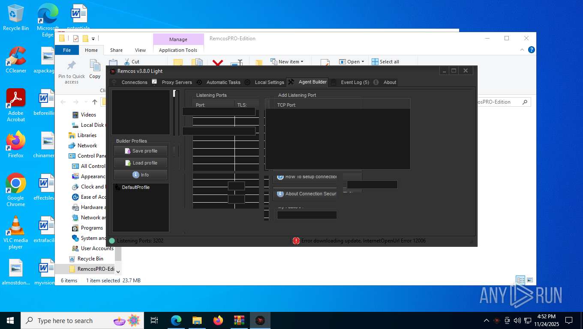This screenshot has width=583, height=329.
Task: Click the WinRAR icon in the taskbar
Action: pyautogui.click(x=239, y=320)
